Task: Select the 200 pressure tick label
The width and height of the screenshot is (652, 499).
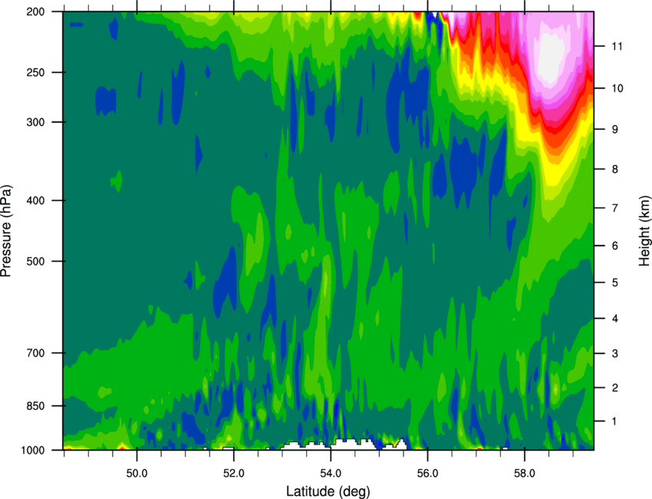Action: (x=36, y=12)
